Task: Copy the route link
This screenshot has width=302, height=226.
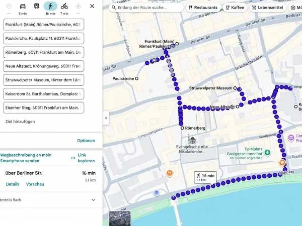Action: tap(86, 158)
